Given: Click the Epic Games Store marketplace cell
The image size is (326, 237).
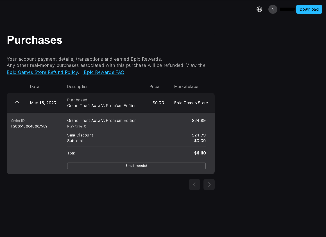Looking at the screenshot, I should point(191,103).
